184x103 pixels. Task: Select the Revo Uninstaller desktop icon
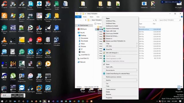(48, 5)
